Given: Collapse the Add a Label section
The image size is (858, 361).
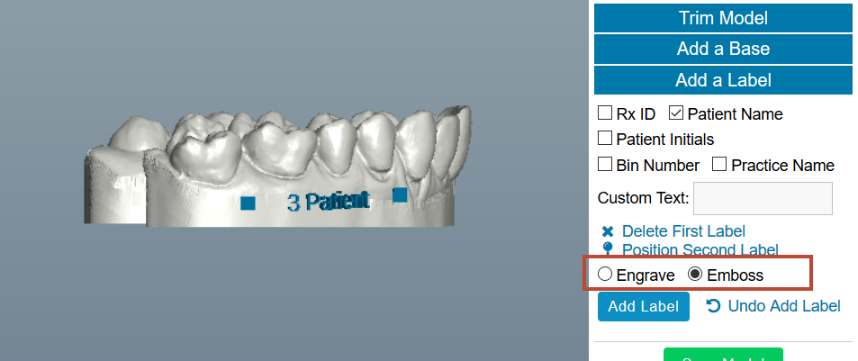Looking at the screenshot, I should (x=723, y=80).
